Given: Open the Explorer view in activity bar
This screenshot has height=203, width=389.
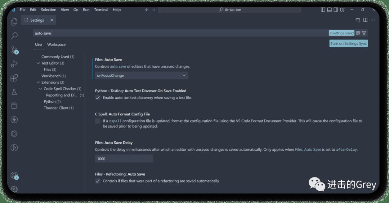Looking at the screenshot, I should click(x=14, y=22).
